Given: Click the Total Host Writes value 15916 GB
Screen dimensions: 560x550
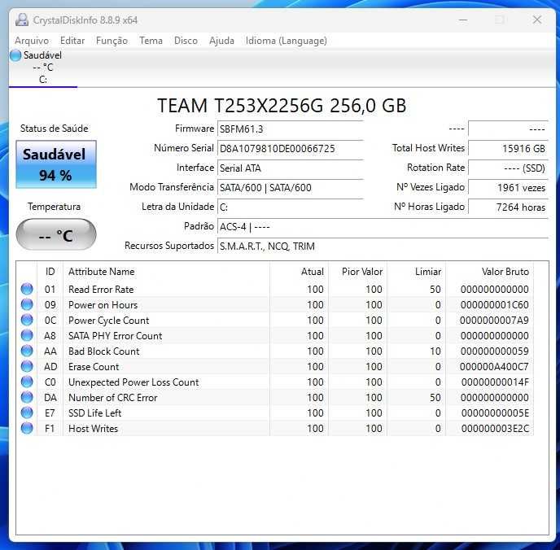Looking at the screenshot, I should [508, 148].
